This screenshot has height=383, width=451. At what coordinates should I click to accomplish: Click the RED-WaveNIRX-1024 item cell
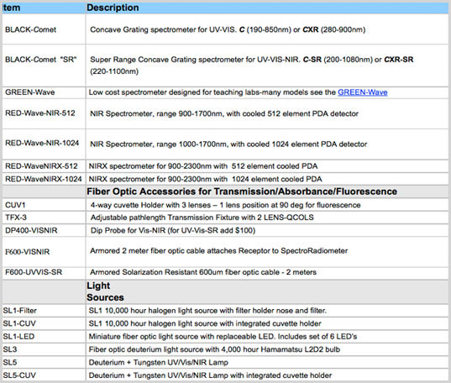point(44,179)
